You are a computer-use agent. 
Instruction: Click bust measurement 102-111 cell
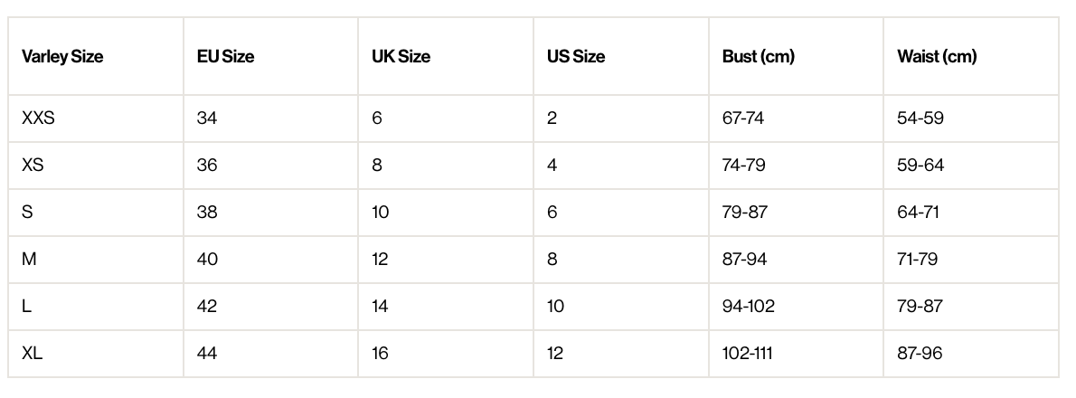[747, 354]
